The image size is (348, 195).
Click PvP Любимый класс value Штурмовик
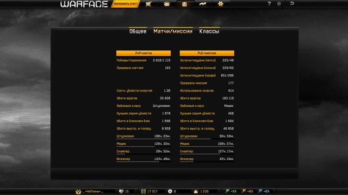coord(161,106)
